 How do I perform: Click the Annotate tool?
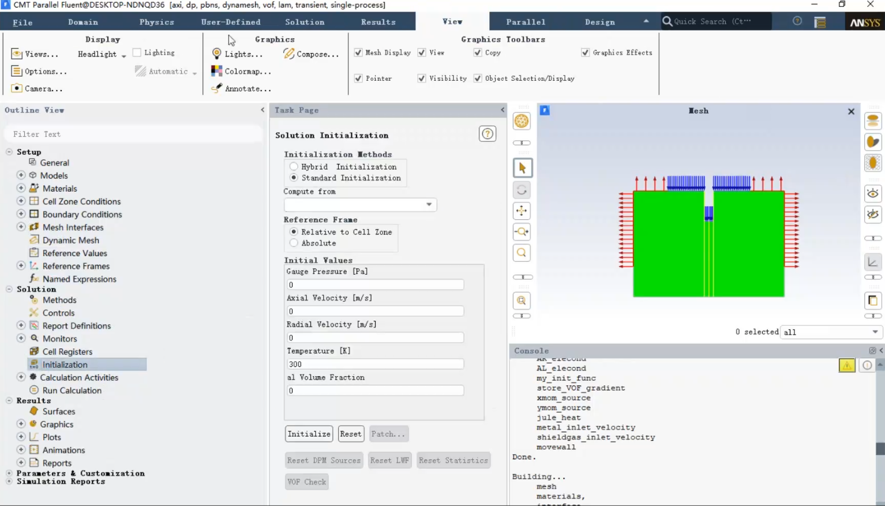click(x=241, y=88)
